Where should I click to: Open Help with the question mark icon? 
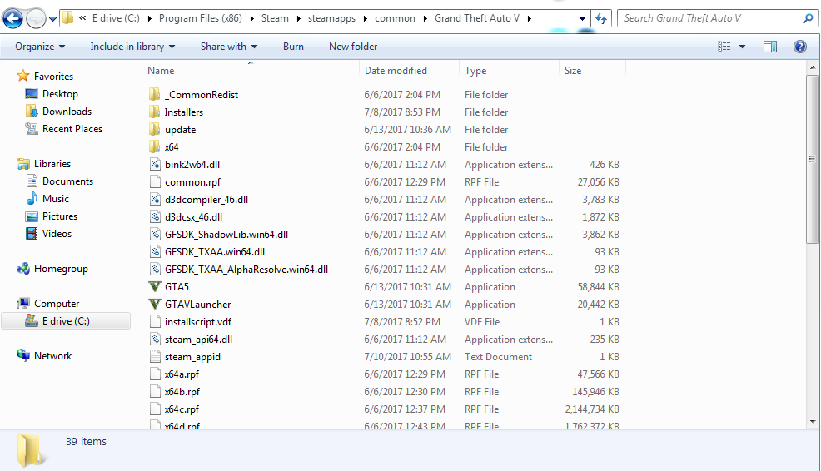coord(800,47)
